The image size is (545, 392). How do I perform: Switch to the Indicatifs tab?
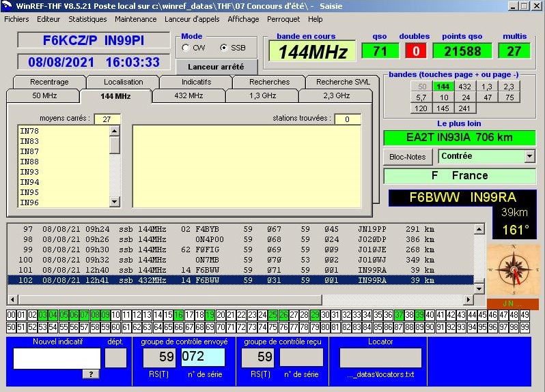click(x=197, y=82)
